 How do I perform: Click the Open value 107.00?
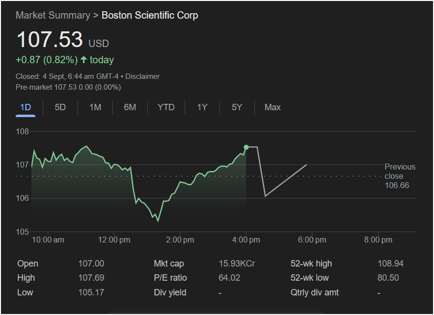(x=91, y=264)
